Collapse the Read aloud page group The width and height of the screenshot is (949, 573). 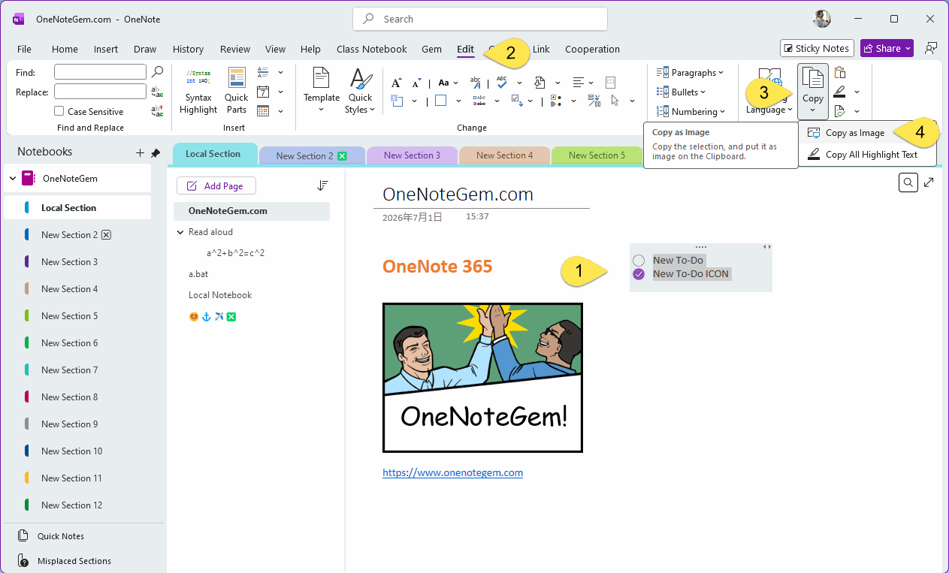point(180,232)
